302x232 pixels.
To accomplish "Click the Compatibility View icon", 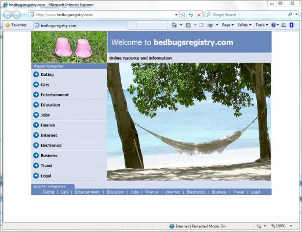I will tap(183, 14).
